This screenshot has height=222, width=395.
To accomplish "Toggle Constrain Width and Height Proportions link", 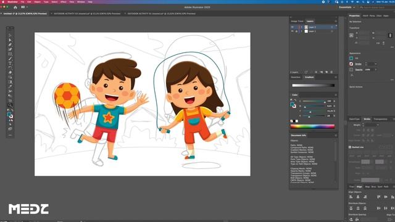I will tap(390, 36).
